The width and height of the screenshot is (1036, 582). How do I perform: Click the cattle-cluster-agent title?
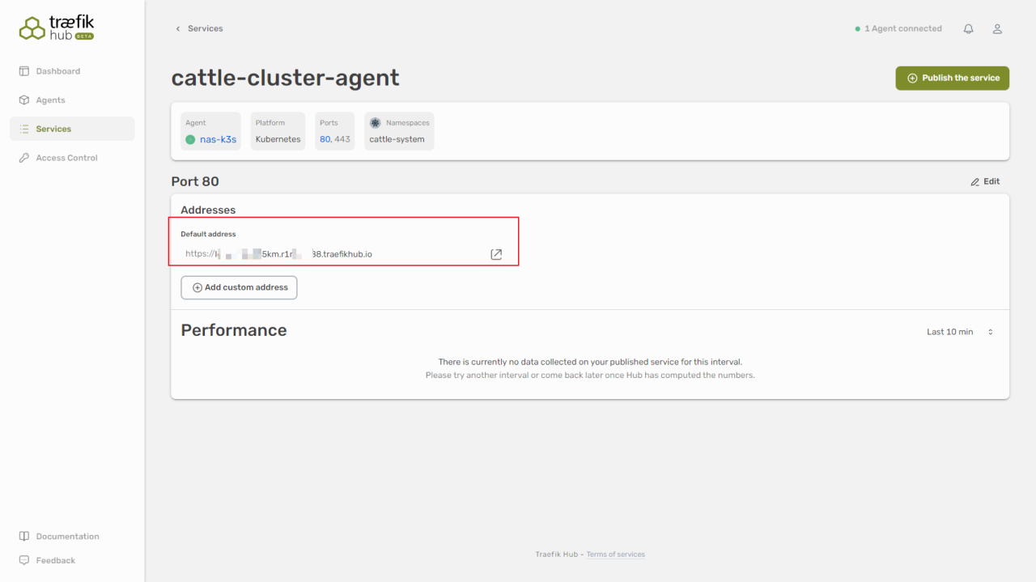click(286, 78)
